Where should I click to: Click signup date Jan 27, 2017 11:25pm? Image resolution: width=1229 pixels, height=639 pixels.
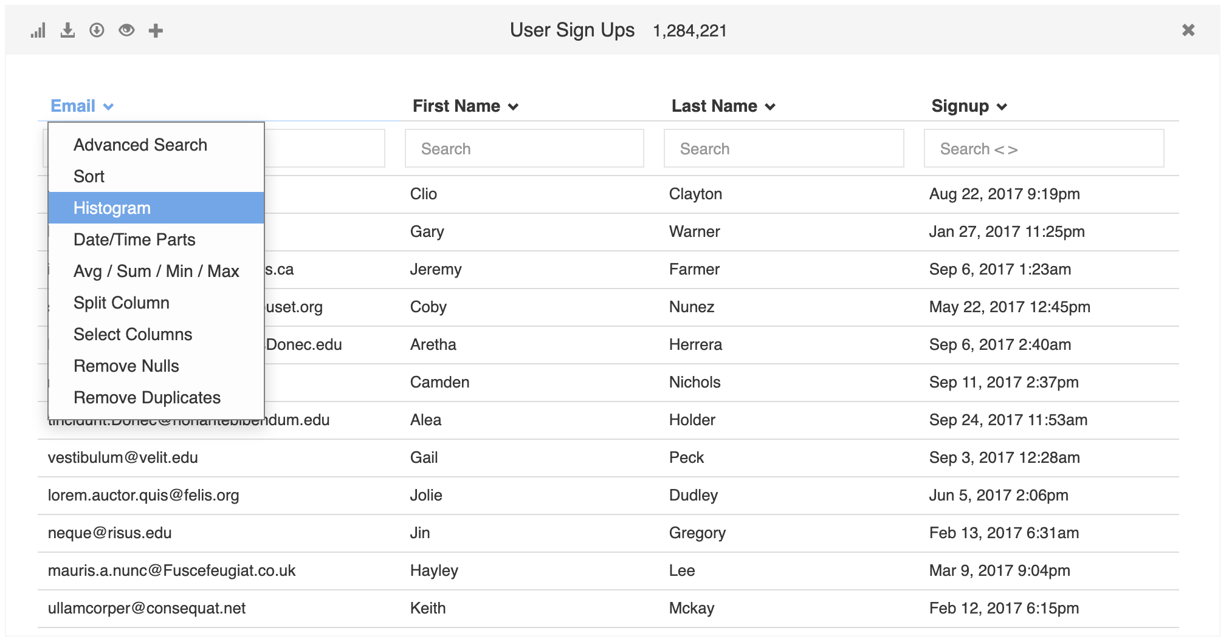(1007, 231)
